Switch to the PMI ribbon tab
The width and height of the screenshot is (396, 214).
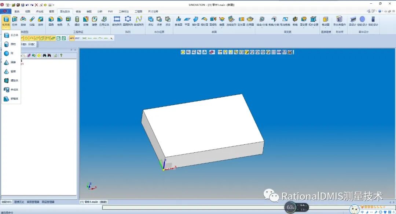[x=110, y=11]
